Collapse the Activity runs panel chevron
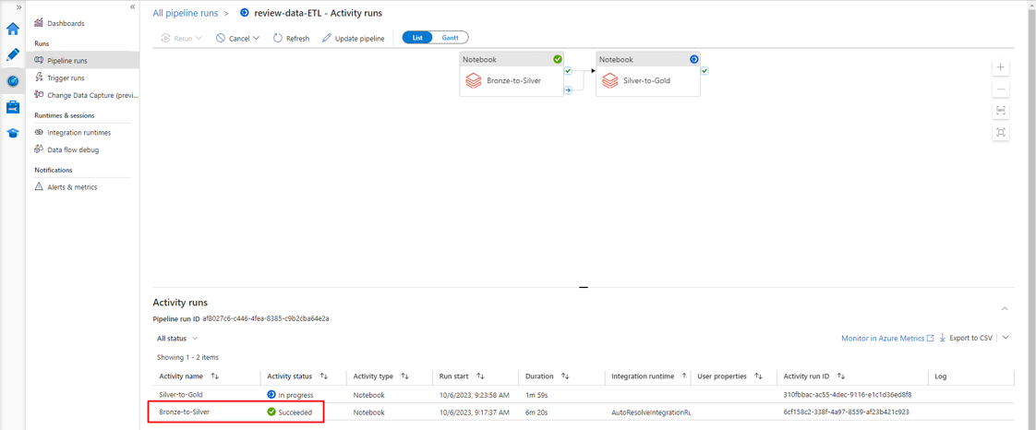The height and width of the screenshot is (430, 1036). 1005,308
